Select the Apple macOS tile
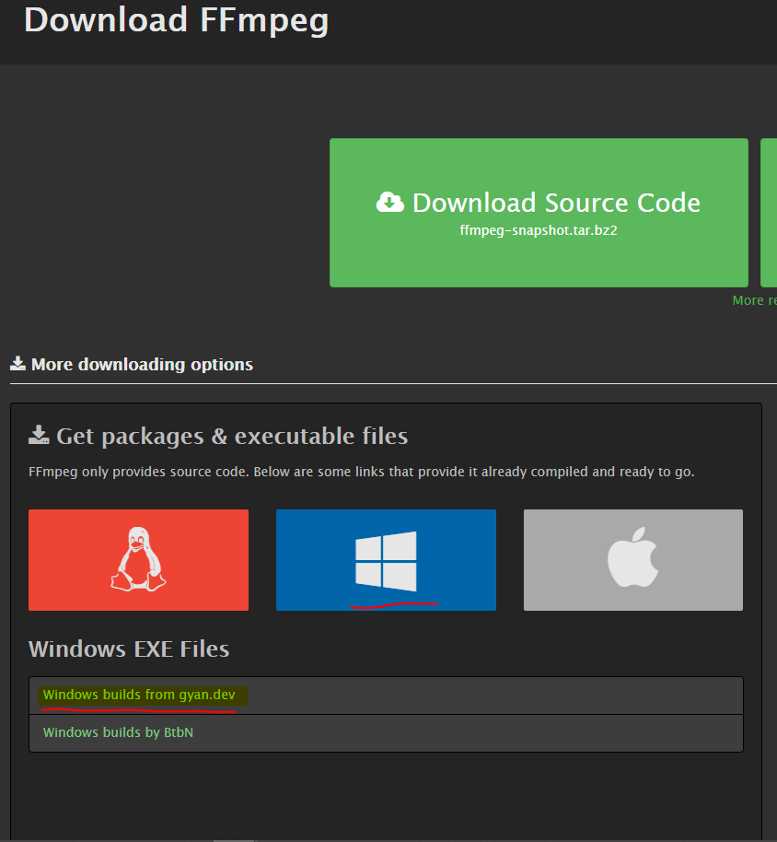 (x=633, y=560)
